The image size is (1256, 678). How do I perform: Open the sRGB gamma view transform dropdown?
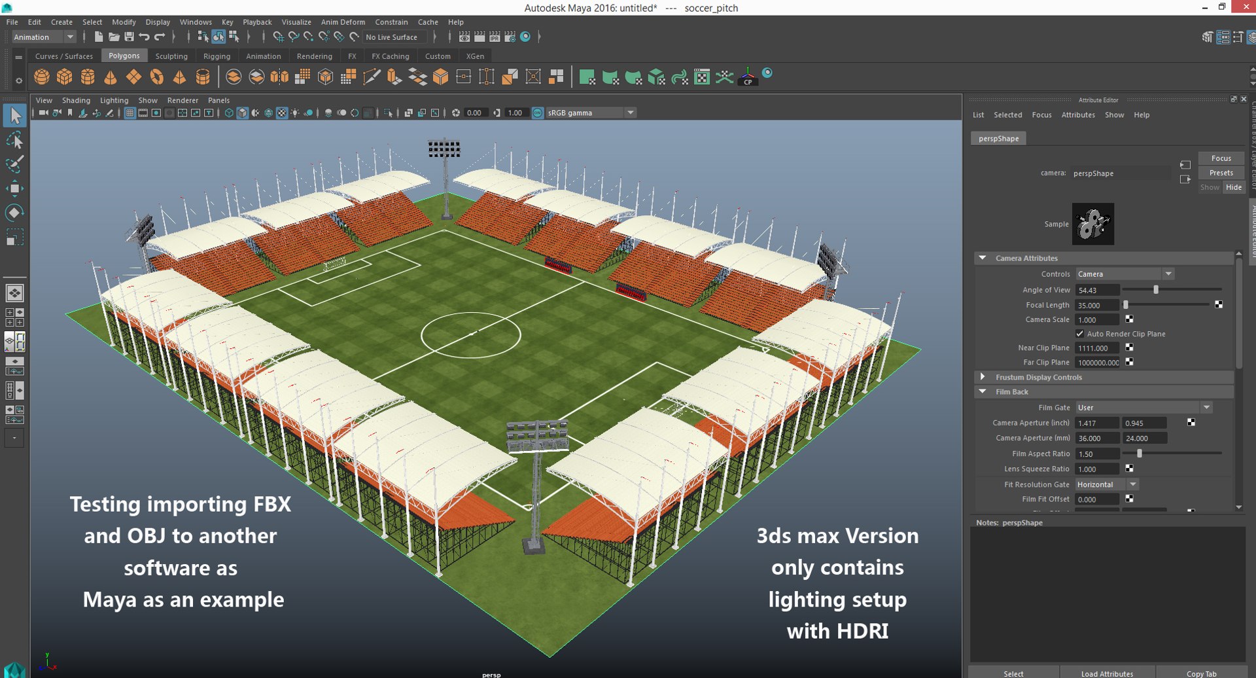click(591, 113)
